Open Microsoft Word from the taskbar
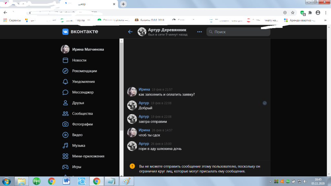The image size is (331, 186). click(67, 181)
